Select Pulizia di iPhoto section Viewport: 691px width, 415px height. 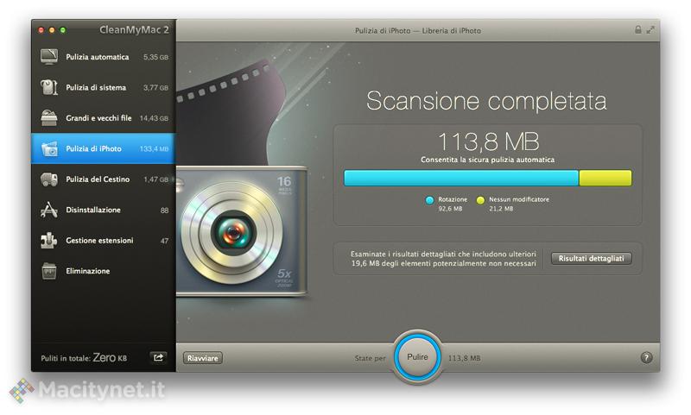coord(104,148)
